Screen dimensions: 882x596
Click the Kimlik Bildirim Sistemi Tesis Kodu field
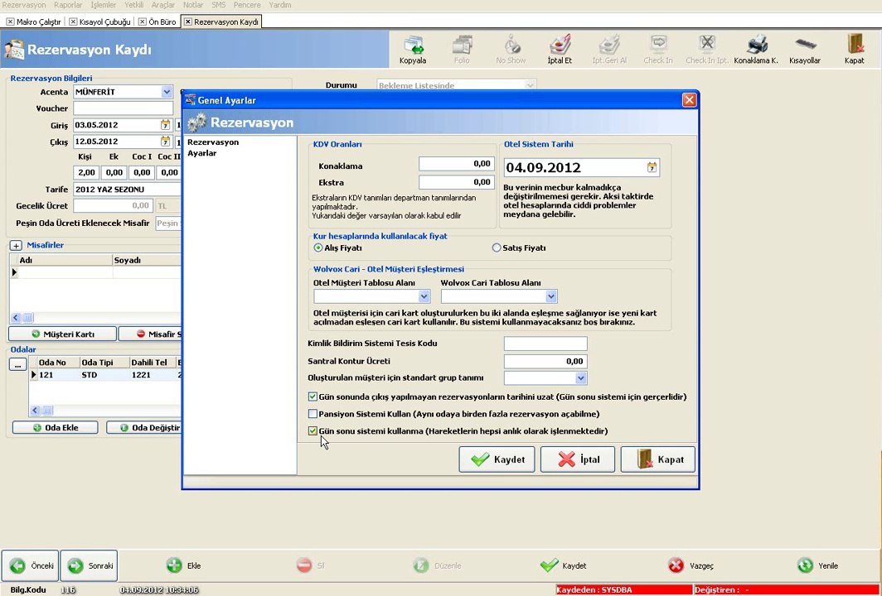click(545, 344)
